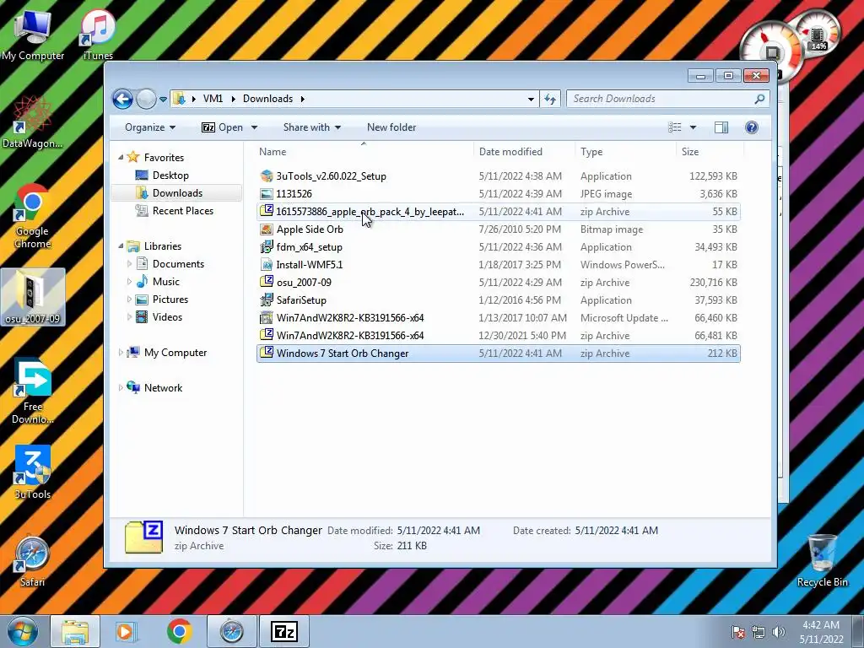
Task: Collapse the Favorites tree group
Action: (x=121, y=158)
